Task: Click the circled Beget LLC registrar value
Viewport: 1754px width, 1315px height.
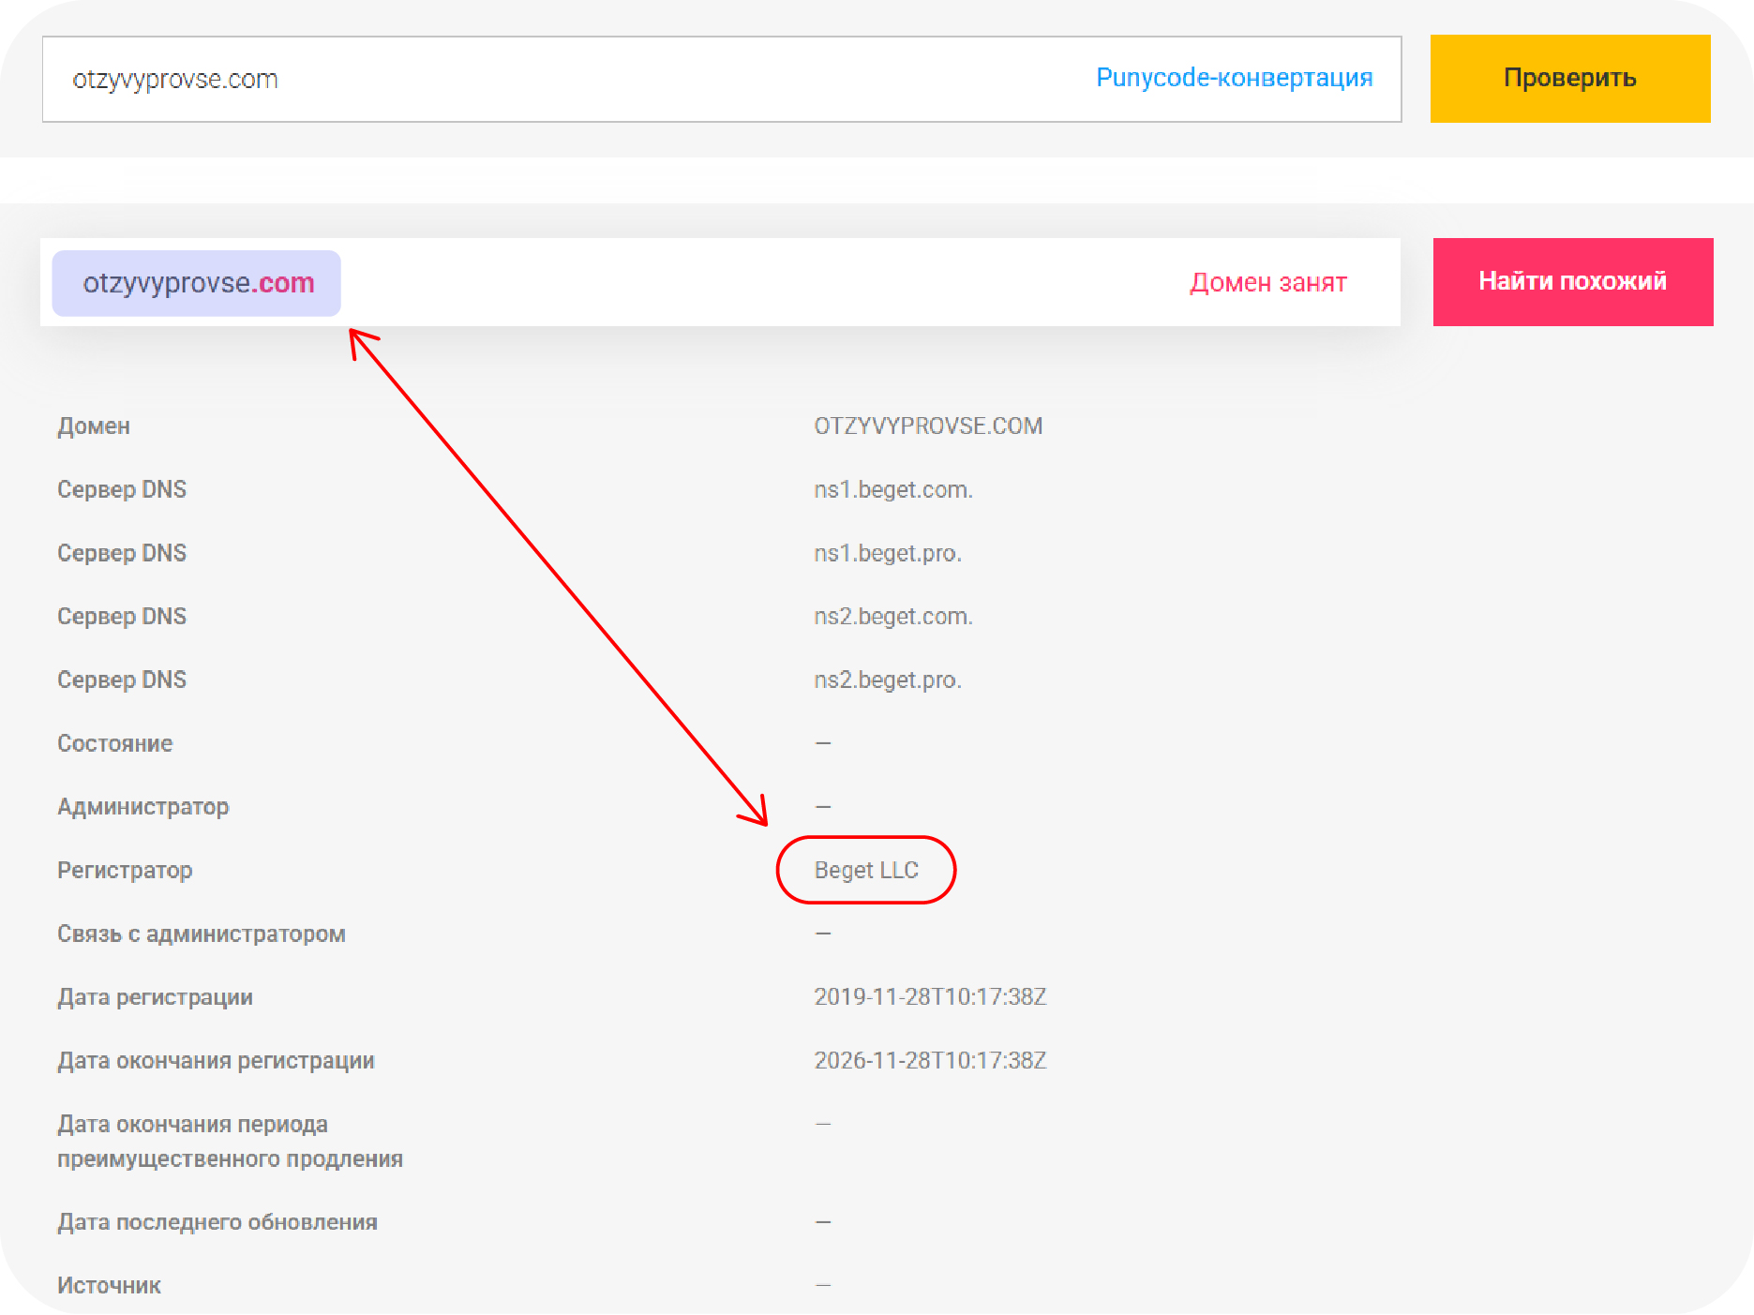Action: pyautogui.click(x=865, y=871)
